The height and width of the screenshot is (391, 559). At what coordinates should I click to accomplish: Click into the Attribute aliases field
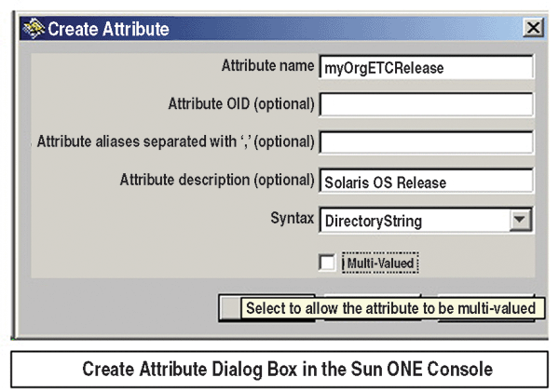coord(426,142)
